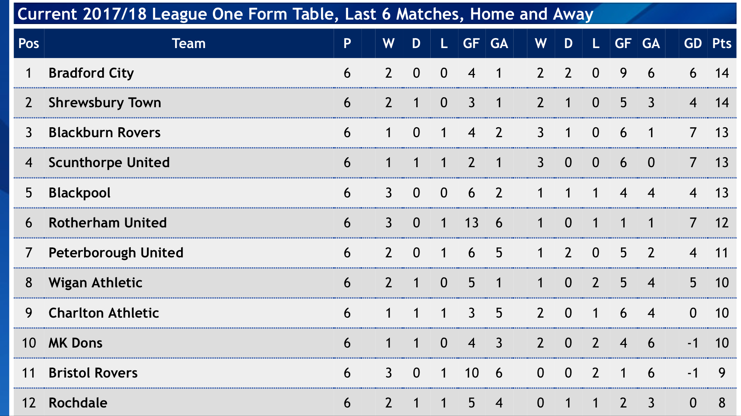The width and height of the screenshot is (741, 416).
Task: Click the Pos column header
Action: tap(29, 44)
